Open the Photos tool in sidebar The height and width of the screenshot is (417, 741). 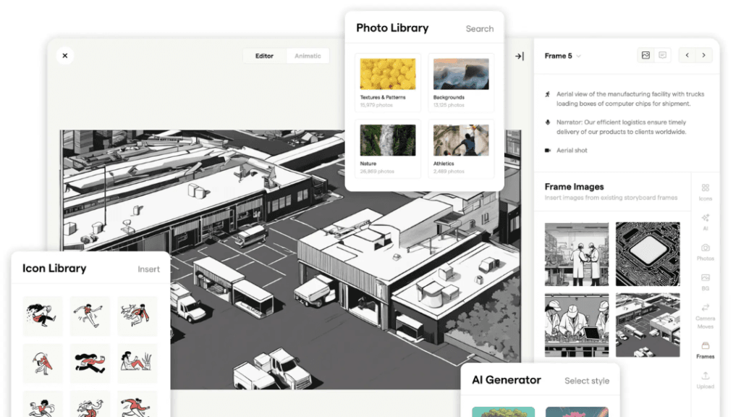tap(705, 252)
